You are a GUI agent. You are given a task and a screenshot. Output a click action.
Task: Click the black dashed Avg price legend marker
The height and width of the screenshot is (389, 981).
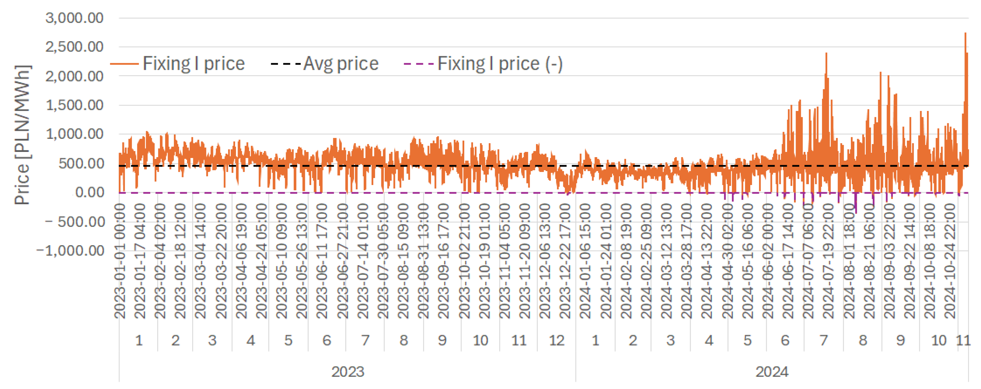(x=286, y=64)
